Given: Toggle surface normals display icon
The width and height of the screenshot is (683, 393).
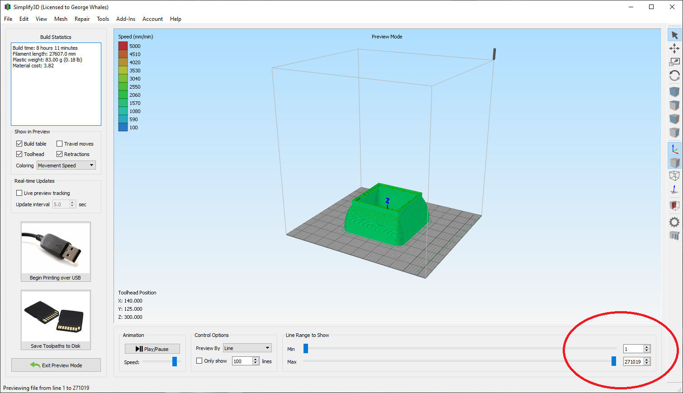Looking at the screenshot, I should pos(674,189).
